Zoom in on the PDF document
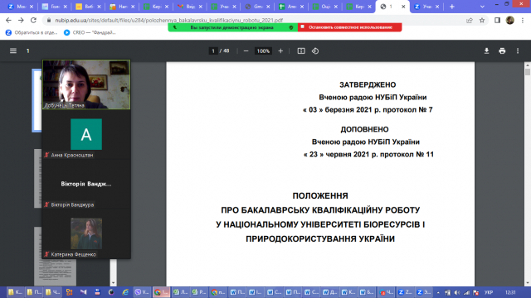The height and width of the screenshot is (298, 531). [280, 51]
